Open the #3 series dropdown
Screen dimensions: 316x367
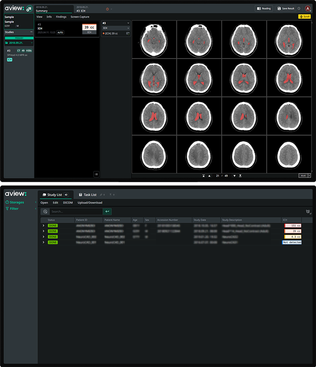tap(116, 23)
